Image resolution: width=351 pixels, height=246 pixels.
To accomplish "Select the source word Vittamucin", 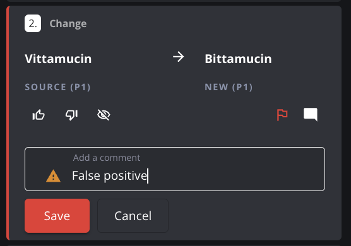I will coord(58,59).
